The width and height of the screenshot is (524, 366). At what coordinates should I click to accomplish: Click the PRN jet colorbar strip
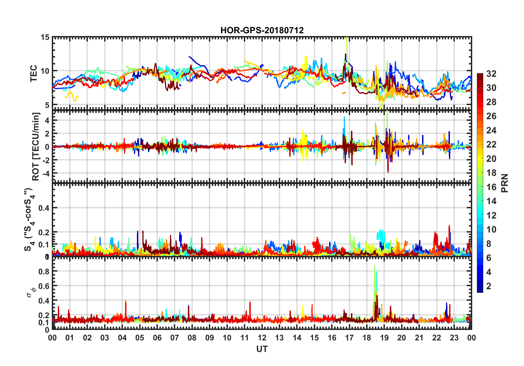pos(480,183)
